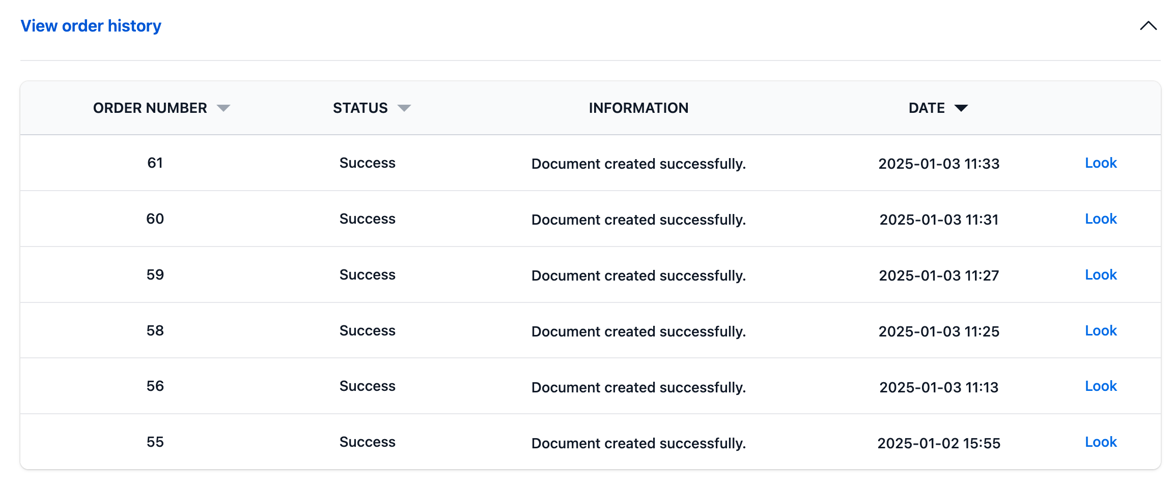The height and width of the screenshot is (491, 1174).
Task: Click the INFORMATION column header
Action: pyautogui.click(x=638, y=108)
